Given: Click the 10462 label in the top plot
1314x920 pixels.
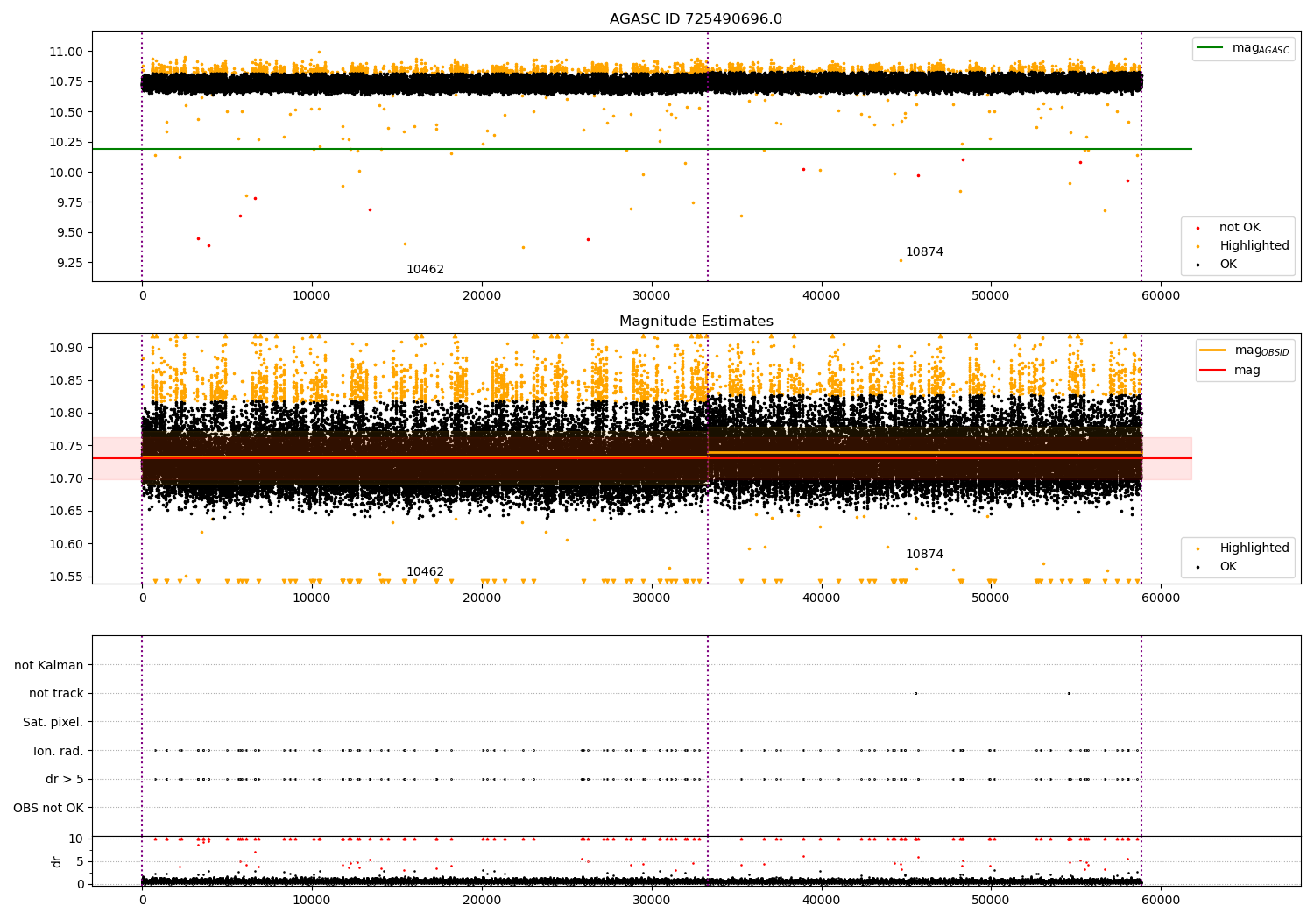Looking at the screenshot, I should coord(425,270).
